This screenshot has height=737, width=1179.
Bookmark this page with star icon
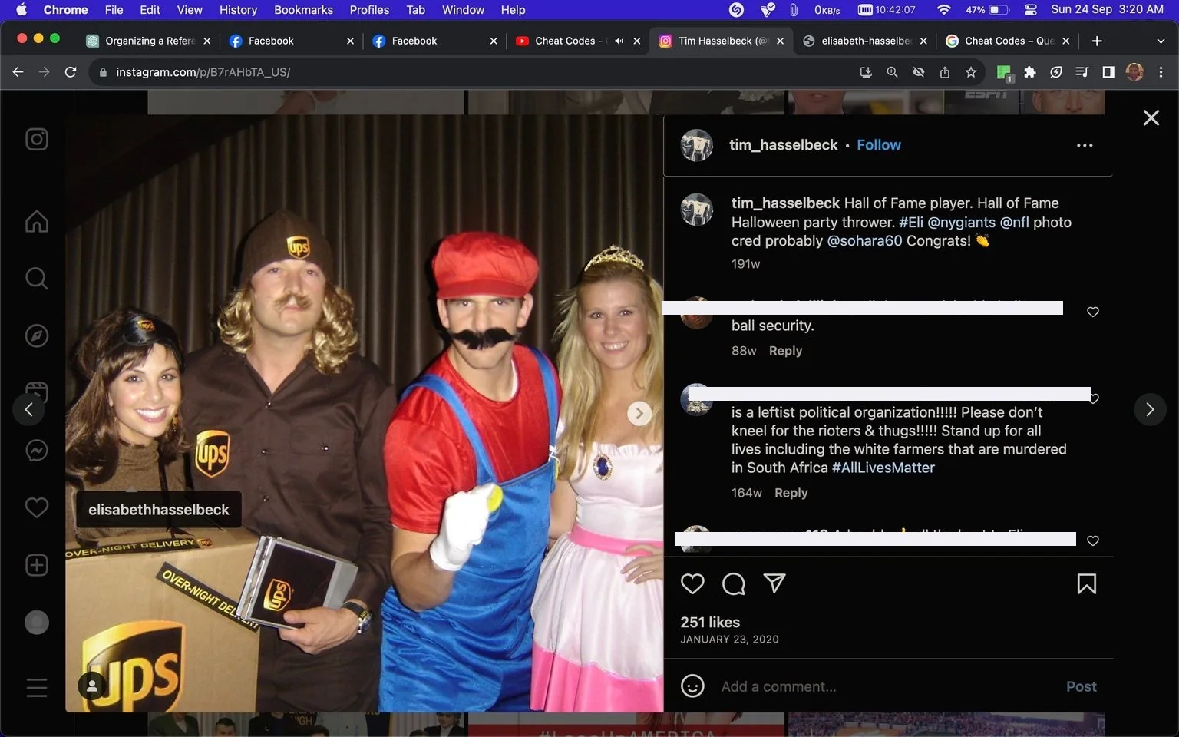point(971,72)
